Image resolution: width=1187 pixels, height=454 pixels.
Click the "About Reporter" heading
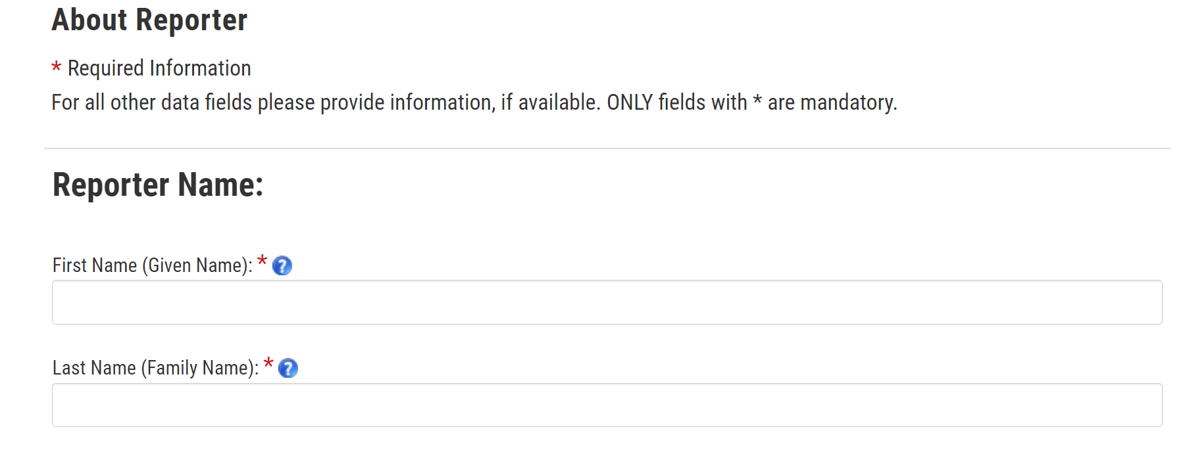[149, 20]
